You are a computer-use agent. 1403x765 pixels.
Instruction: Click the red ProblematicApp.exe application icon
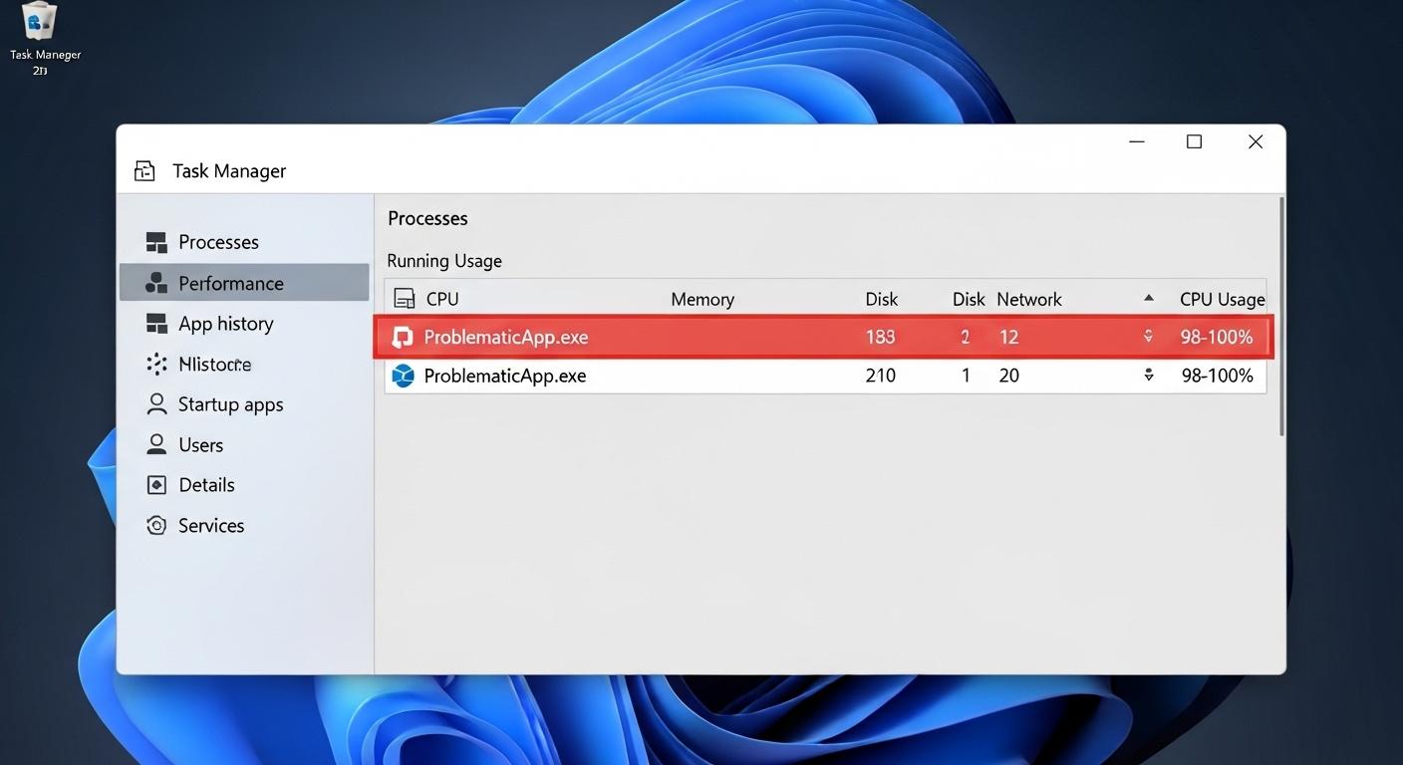coord(402,337)
